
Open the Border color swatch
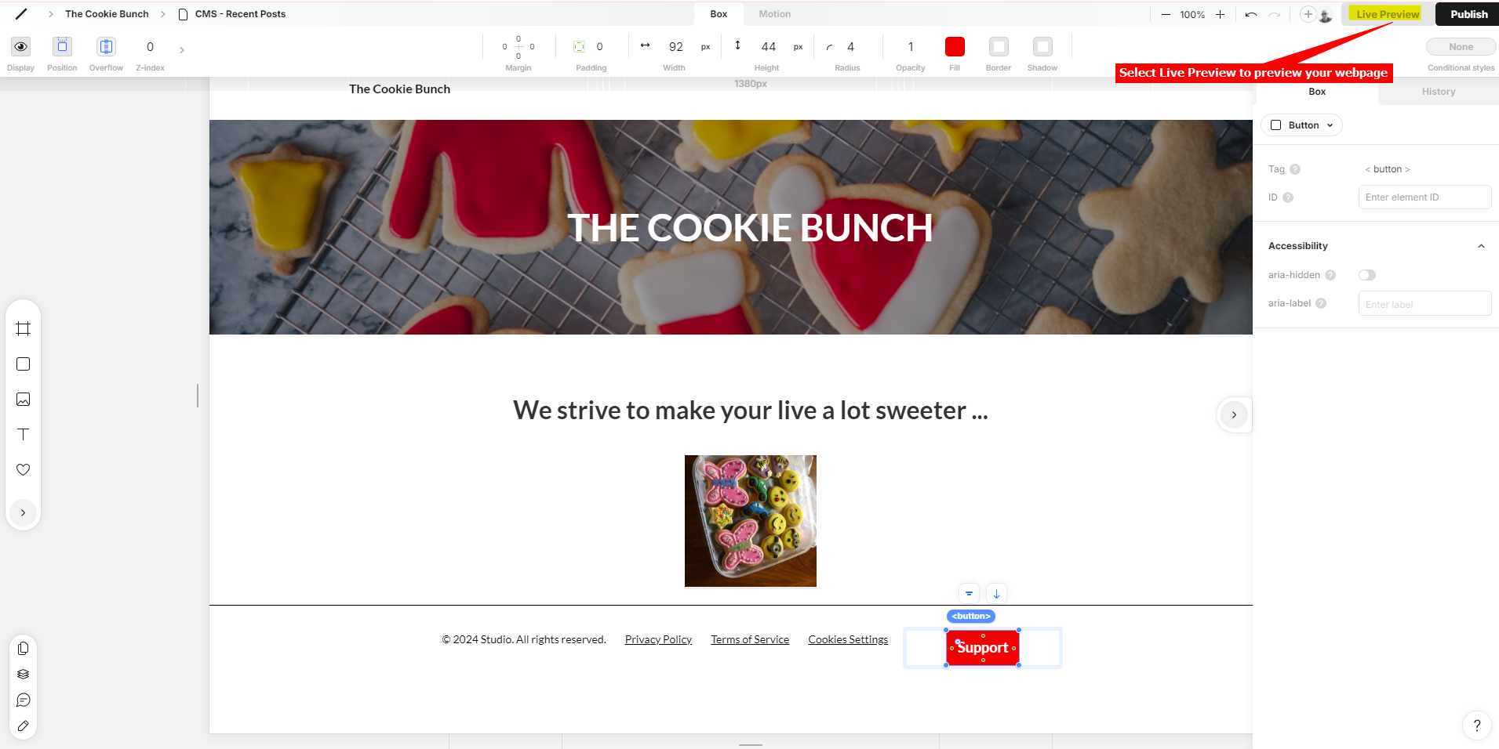point(999,47)
